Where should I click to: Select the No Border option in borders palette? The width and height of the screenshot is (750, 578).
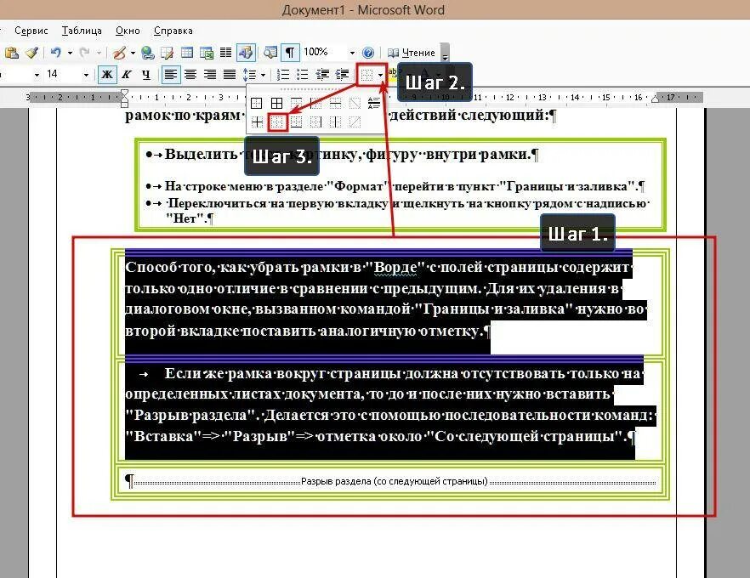click(x=278, y=122)
